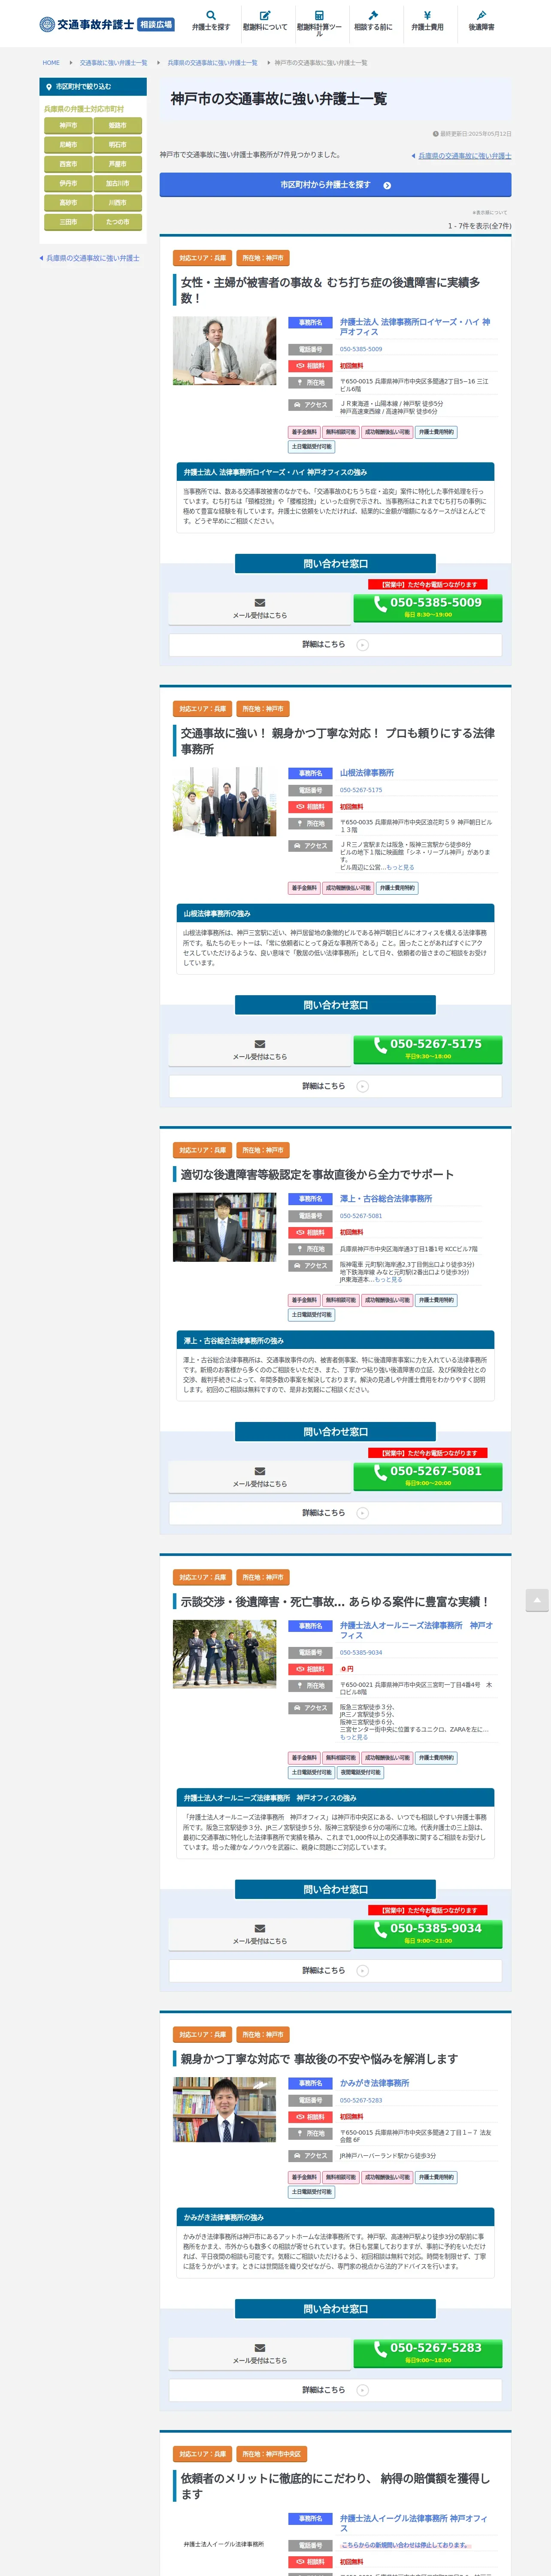Screen dimensions: 551x2576
Task: Open 弁護士法人イーグル法律事務所 神戸オフィス link
Action: tap(414, 2523)
